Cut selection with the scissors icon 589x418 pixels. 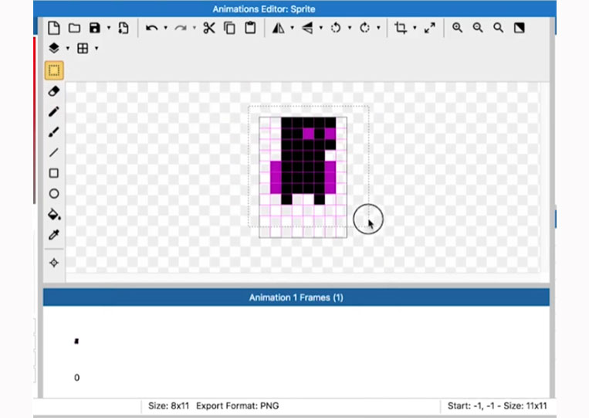point(209,28)
